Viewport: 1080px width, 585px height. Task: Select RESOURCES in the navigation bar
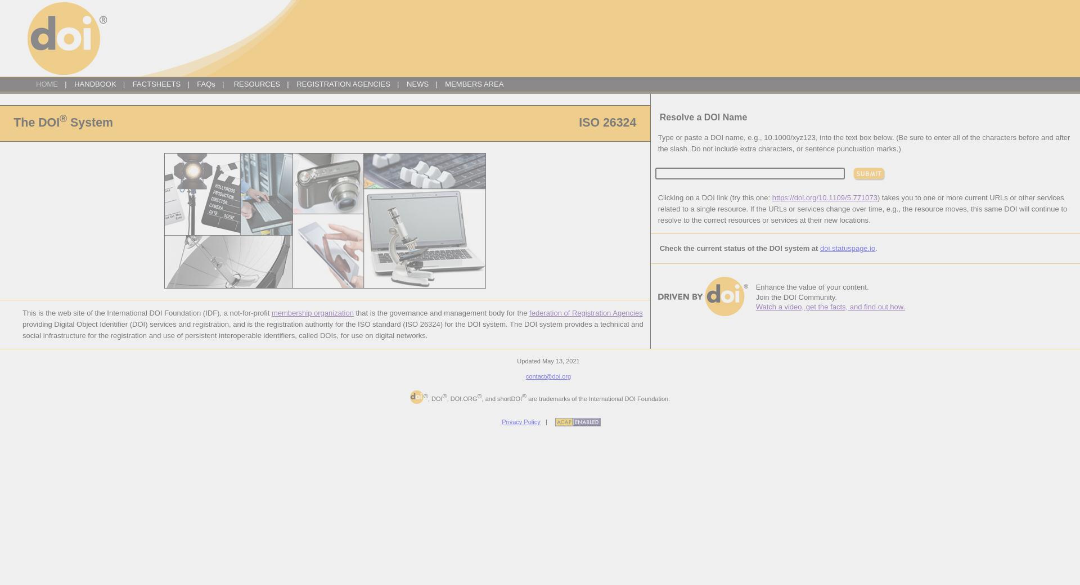click(257, 84)
